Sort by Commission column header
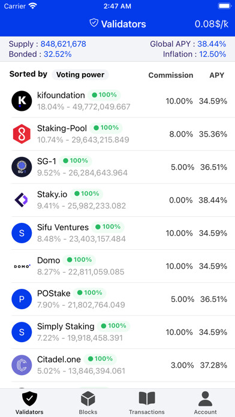 pos(171,75)
